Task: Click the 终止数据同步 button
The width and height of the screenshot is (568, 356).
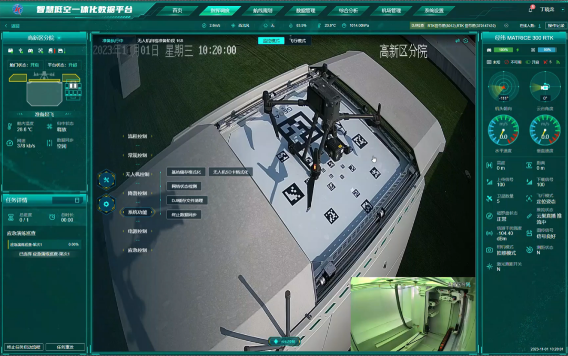Action: (x=184, y=214)
